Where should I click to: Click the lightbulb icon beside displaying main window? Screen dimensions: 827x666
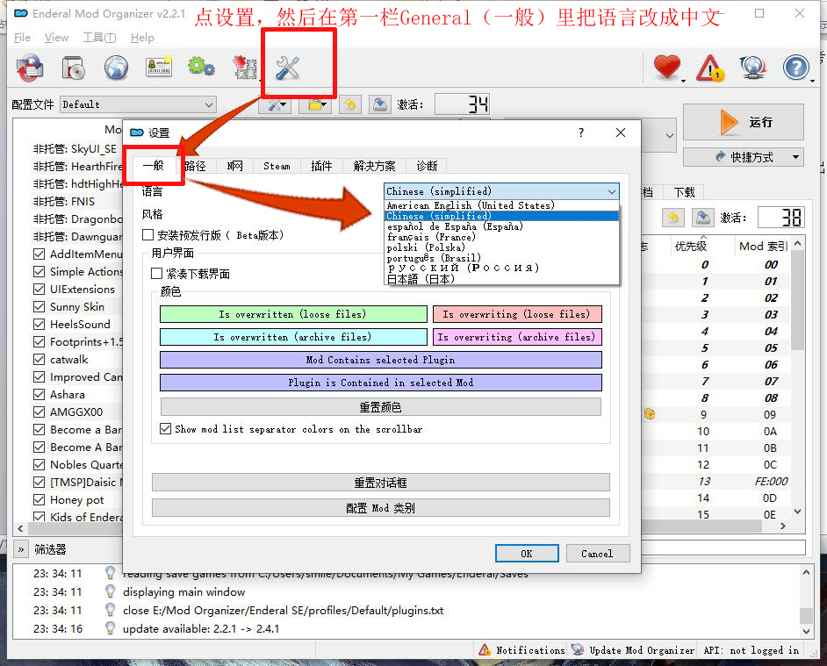click(111, 591)
